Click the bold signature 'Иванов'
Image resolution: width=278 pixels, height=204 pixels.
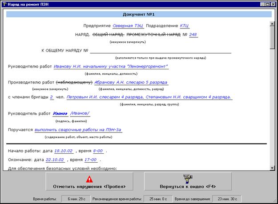(x=60, y=113)
